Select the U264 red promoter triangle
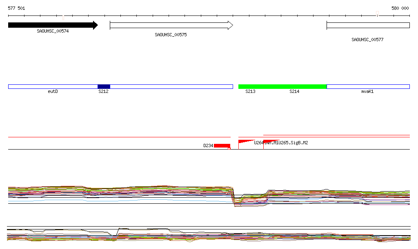Image resolution: width=418 pixels, height=249 pixels. [244, 142]
